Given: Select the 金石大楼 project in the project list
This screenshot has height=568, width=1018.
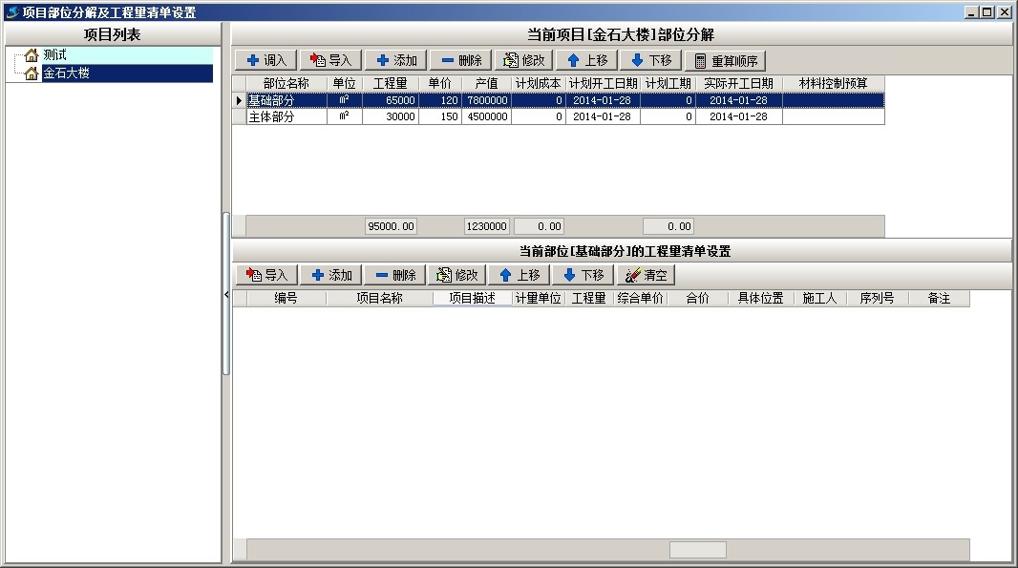Looking at the screenshot, I should click(x=66, y=73).
